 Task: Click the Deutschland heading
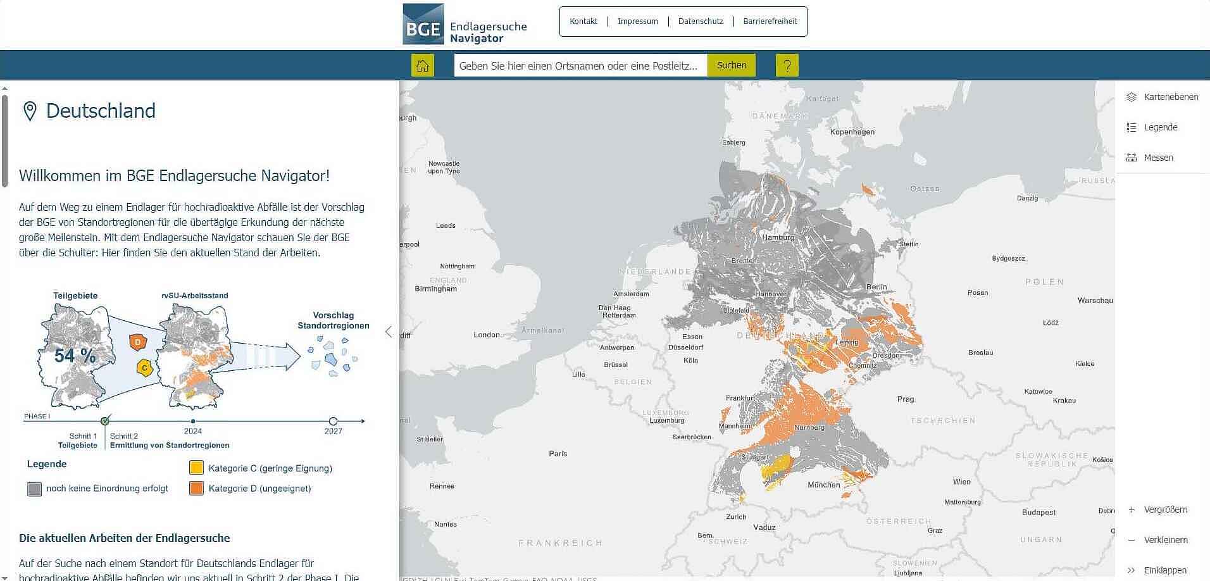tap(101, 111)
